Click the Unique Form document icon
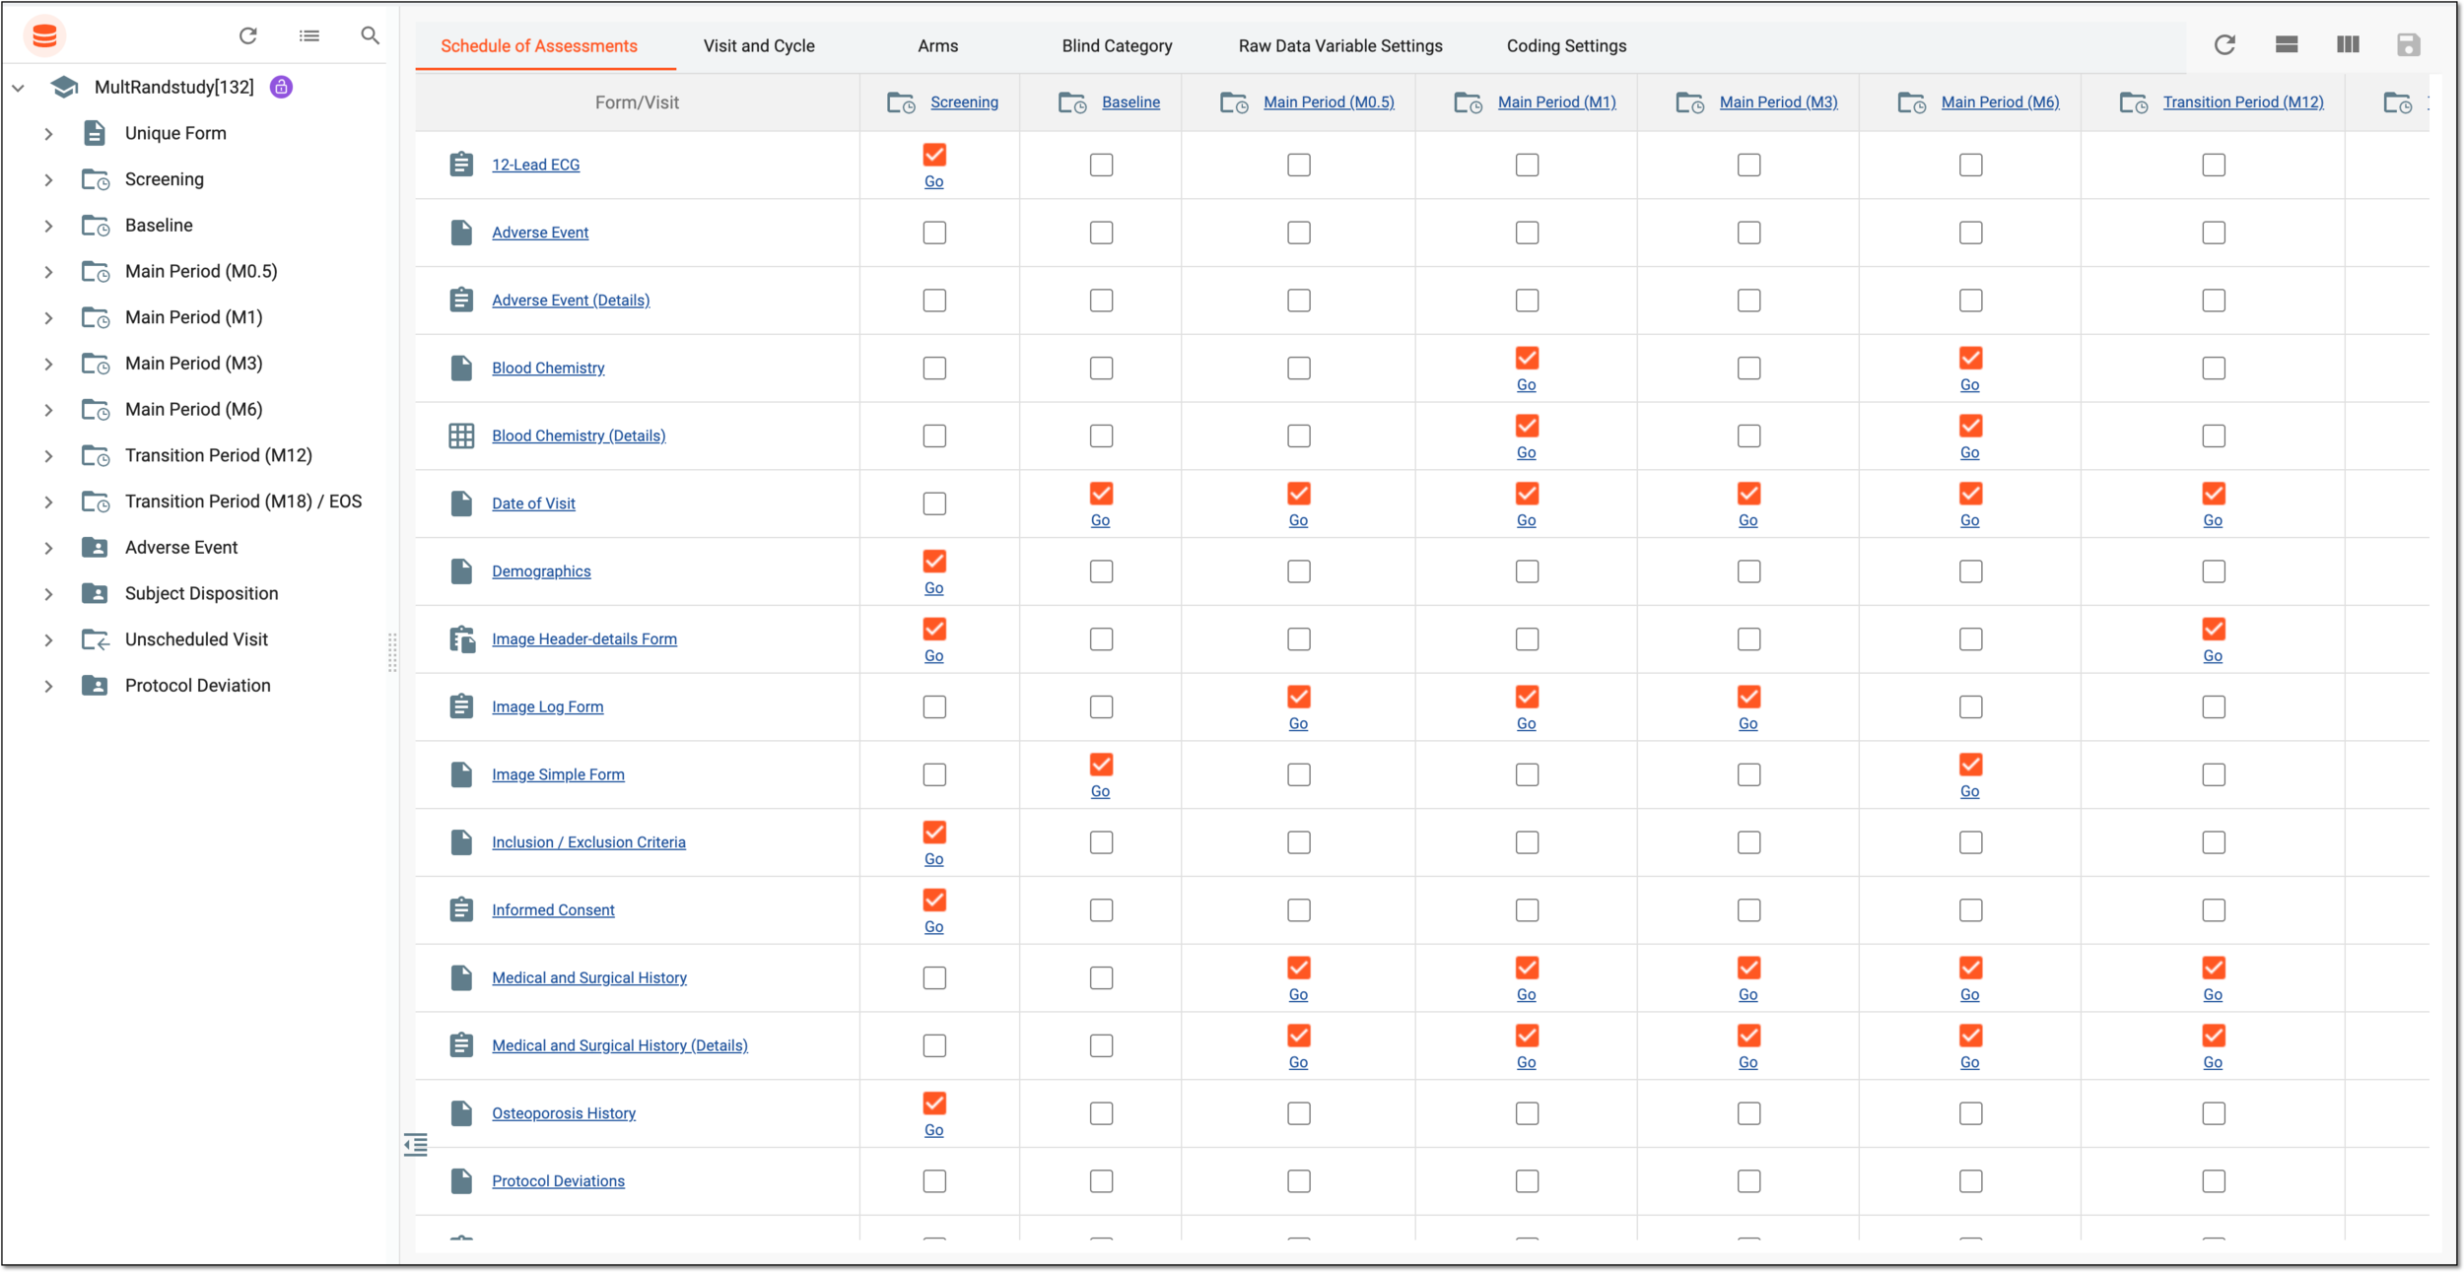The image size is (2464, 1272). click(x=95, y=133)
